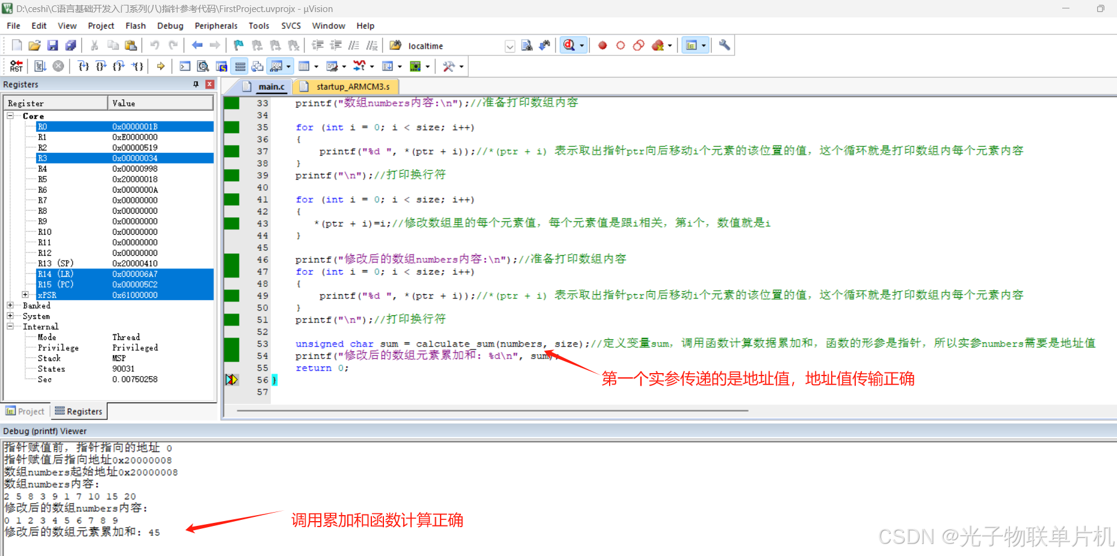1117x556 pixels.
Task: Expand the xPSR register node
Action: click(x=25, y=294)
